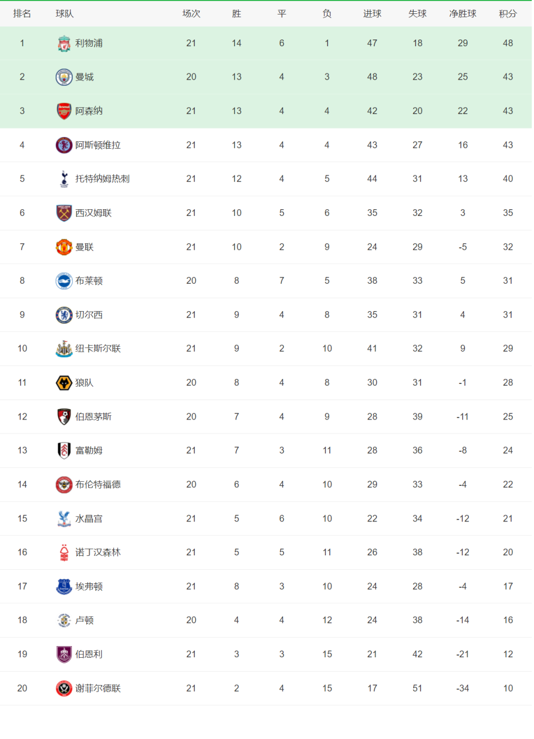The width and height of the screenshot is (534, 739).
Task: Click the Crystal Palace eagle crest
Action: (x=64, y=519)
